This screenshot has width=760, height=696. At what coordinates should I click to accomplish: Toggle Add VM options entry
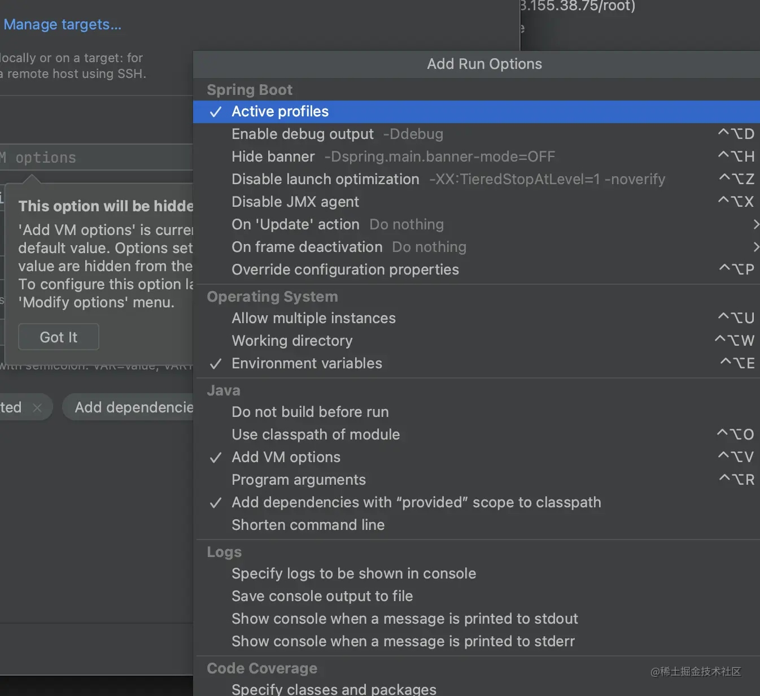pyautogui.click(x=477, y=458)
